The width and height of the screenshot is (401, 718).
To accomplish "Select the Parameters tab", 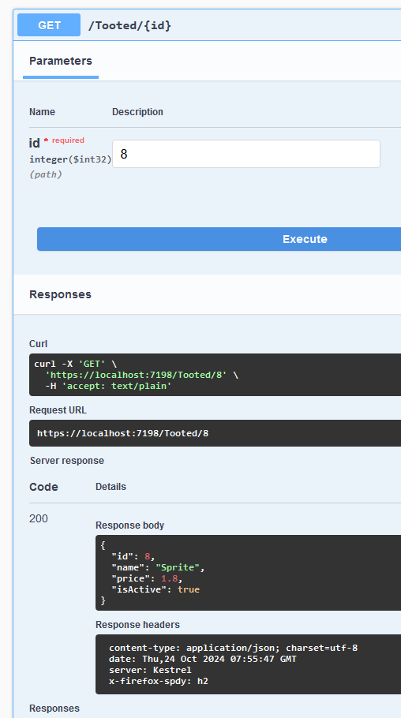I will 61,62.
